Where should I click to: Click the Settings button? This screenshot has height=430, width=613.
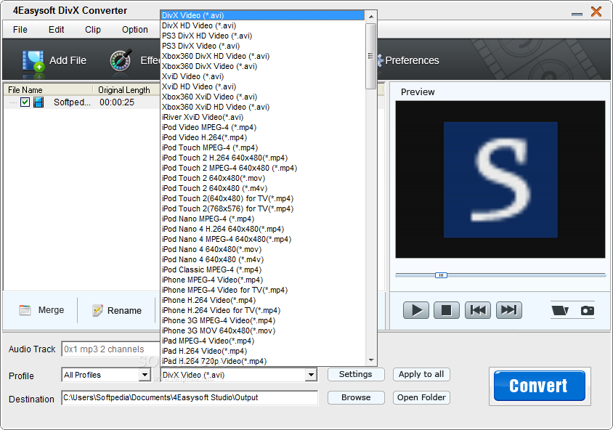(x=356, y=375)
